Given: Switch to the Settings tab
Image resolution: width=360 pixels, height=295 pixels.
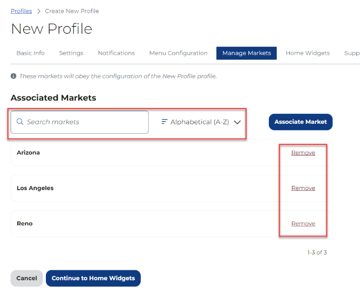Looking at the screenshot, I should tap(71, 53).
